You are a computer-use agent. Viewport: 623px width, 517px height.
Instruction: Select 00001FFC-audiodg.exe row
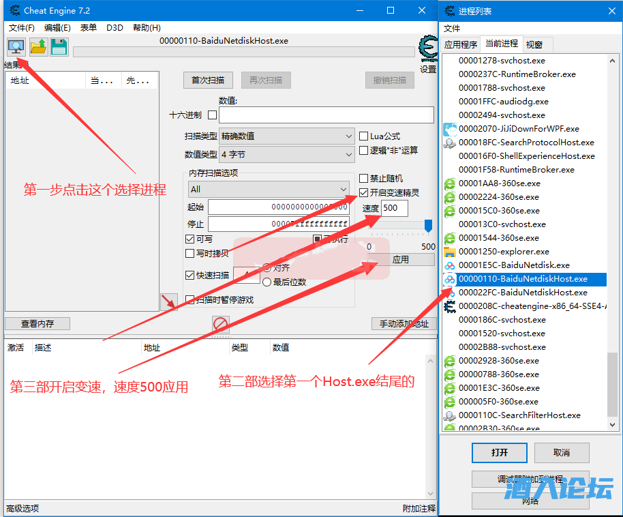click(525, 102)
